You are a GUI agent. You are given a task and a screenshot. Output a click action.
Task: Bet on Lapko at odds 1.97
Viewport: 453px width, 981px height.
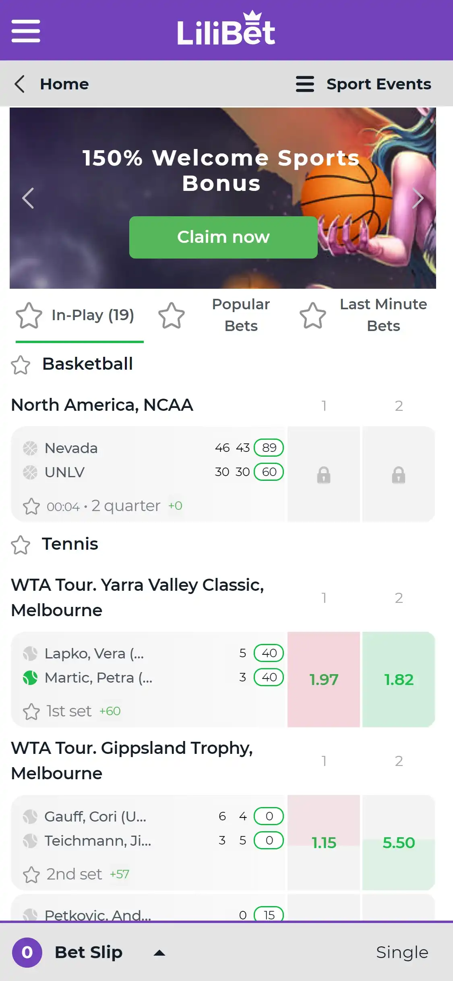(x=324, y=679)
